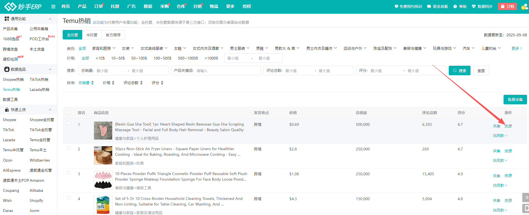Open 更多 in top navigation
This screenshot has width=529, height=215.
click(230, 6)
